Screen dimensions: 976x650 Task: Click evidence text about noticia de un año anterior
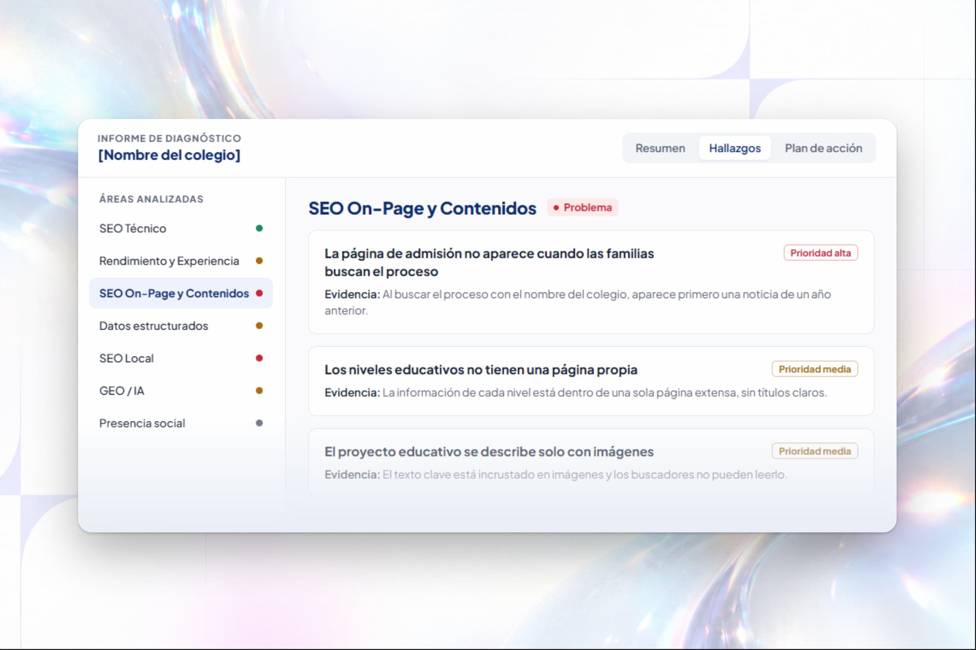point(577,303)
